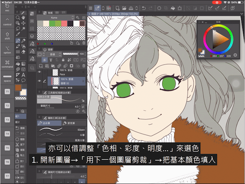
Task: Adjust the brush size 4.0 stepper in tool property
Action: point(80,107)
